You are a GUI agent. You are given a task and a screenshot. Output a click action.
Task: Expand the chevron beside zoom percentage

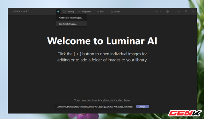[x=161, y=11]
